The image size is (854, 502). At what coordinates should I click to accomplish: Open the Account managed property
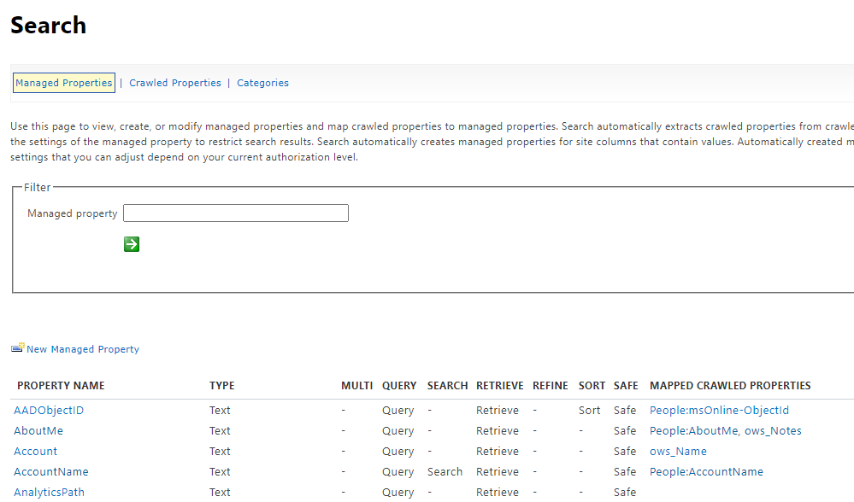(35, 451)
